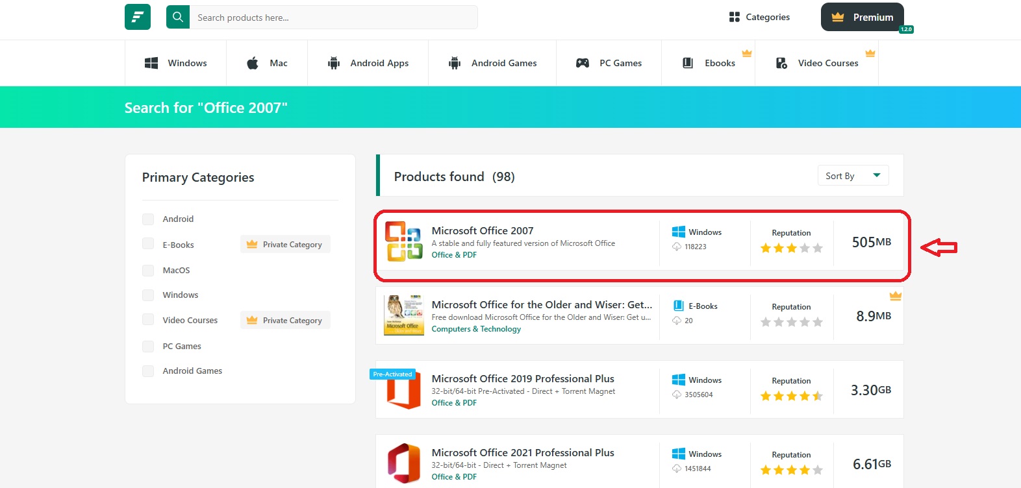
Task: Click the Video Courses icon
Action: [x=781, y=63]
